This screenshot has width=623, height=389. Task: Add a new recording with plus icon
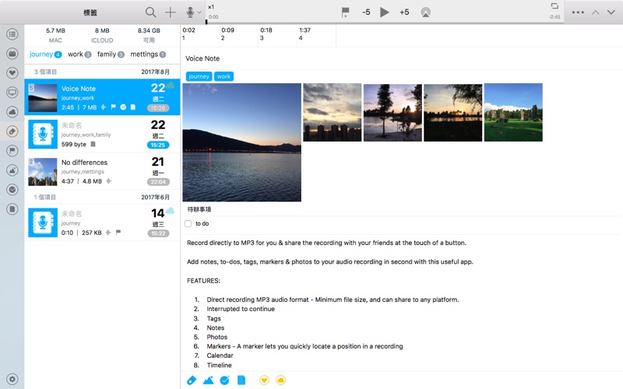tap(170, 12)
